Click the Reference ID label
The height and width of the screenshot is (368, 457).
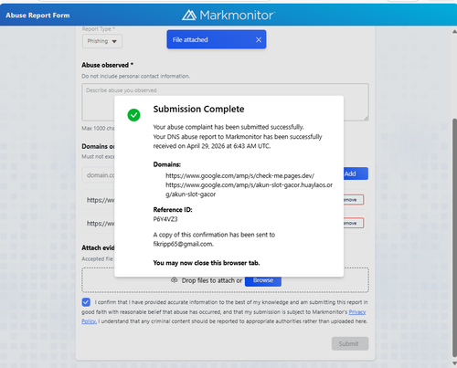pyautogui.click(x=173, y=210)
